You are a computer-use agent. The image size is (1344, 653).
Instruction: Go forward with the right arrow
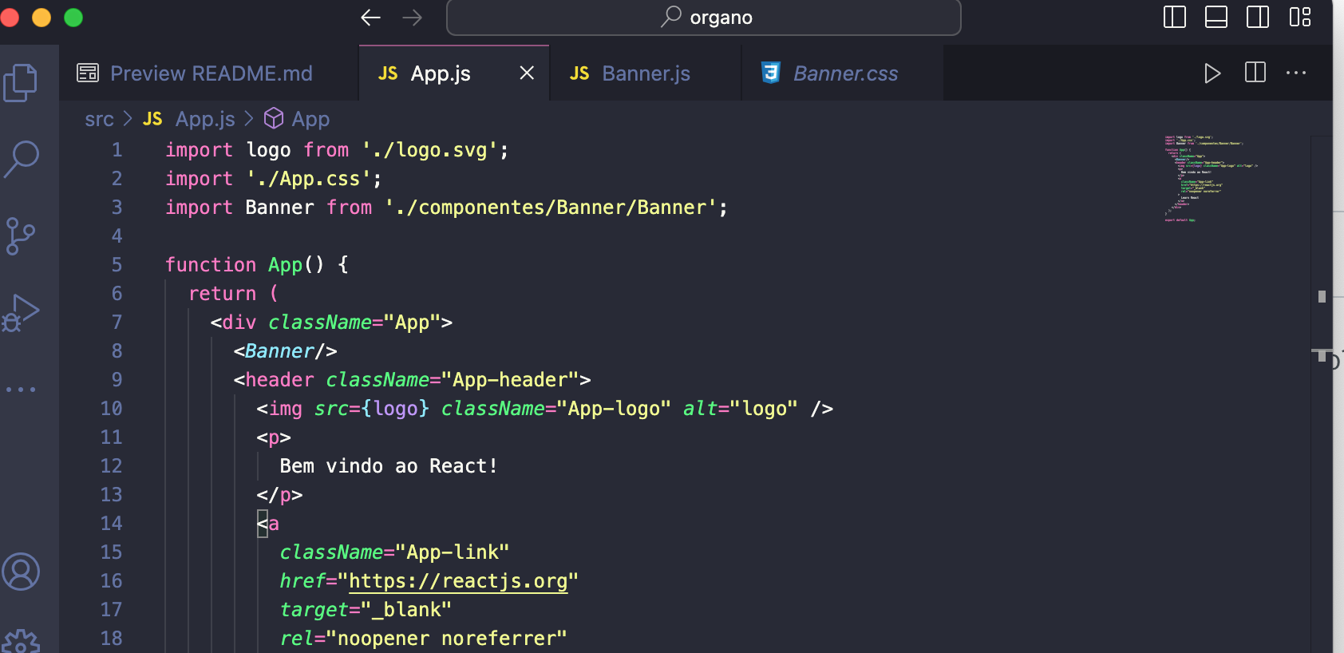(412, 18)
